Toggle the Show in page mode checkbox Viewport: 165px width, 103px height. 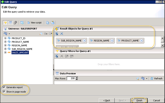(4, 91)
